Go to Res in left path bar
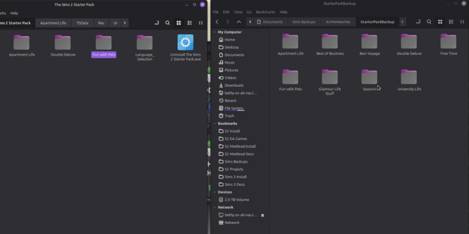This screenshot has height=234, width=469. (101, 23)
